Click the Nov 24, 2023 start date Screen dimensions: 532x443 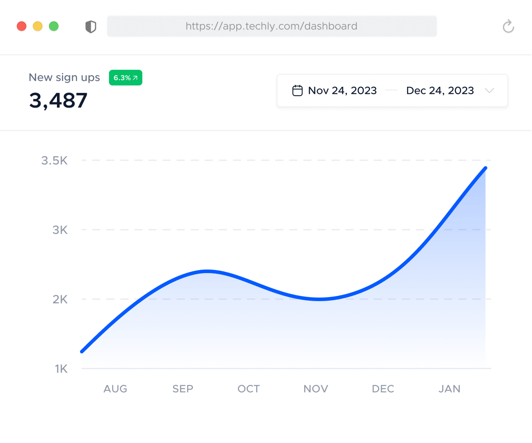click(x=342, y=90)
